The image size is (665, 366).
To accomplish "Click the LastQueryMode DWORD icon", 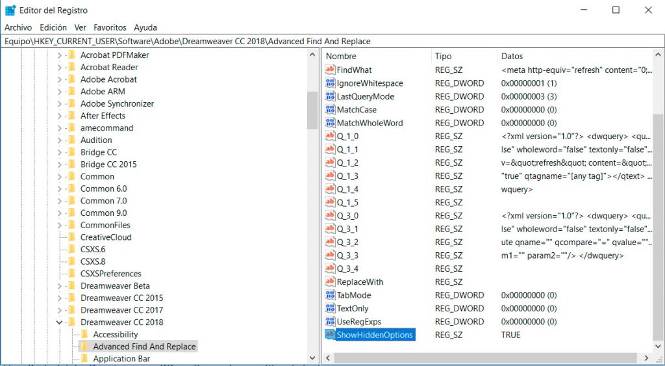I will coord(330,96).
